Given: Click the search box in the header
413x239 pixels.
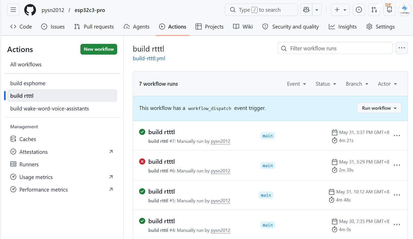Looking at the screenshot, I should click(261, 10).
